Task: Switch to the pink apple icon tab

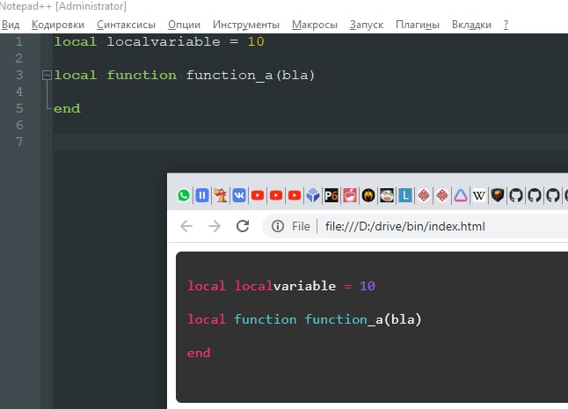Action: tap(350, 195)
